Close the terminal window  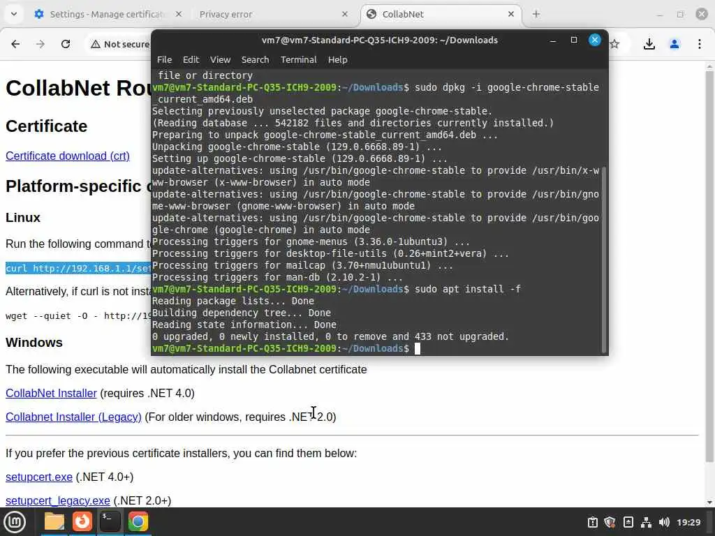point(595,40)
